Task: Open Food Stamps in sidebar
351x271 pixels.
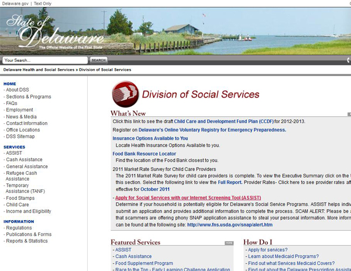Action: (x=20, y=198)
